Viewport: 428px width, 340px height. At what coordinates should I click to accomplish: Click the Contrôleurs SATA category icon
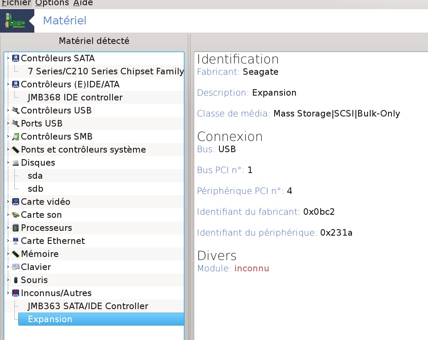pyautogui.click(x=16, y=58)
